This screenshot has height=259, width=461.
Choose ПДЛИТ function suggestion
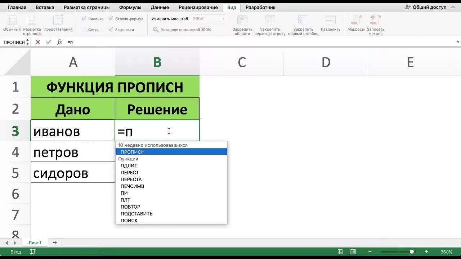(171, 166)
